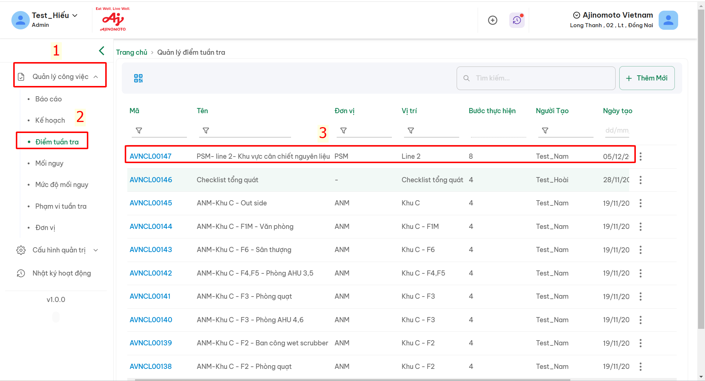705x381 pixels.
Task: Click the Thêm Mới button
Action: tap(647, 78)
